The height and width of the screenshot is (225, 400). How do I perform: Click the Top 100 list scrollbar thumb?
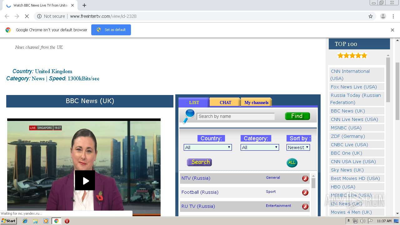coord(388,80)
